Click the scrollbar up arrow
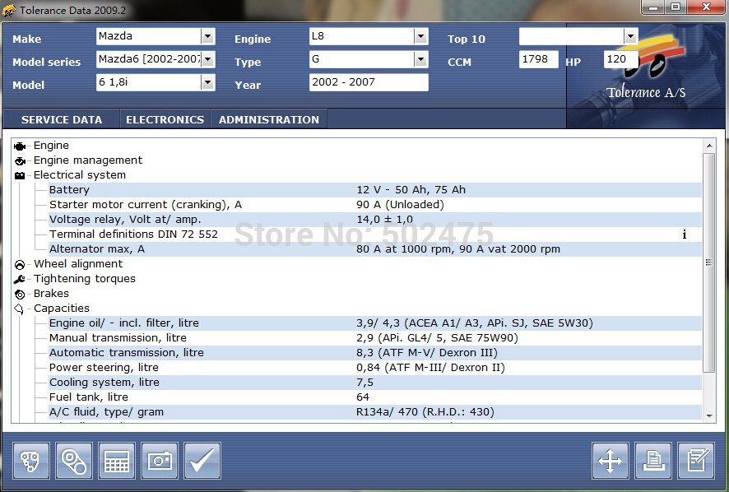The height and width of the screenshot is (492, 729). coord(709,146)
